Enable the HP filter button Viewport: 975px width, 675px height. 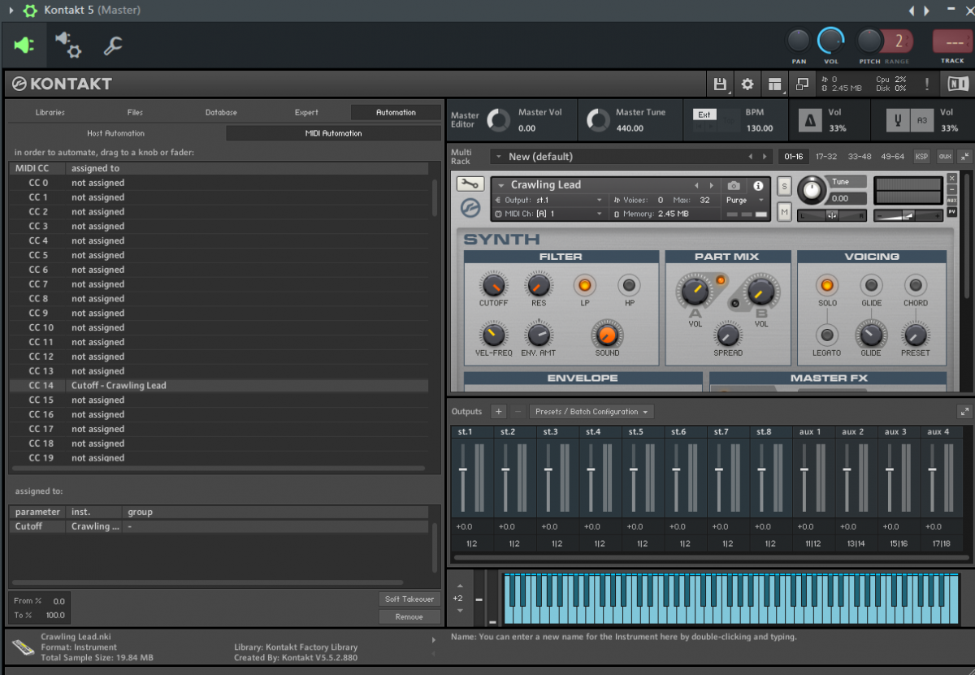(629, 285)
